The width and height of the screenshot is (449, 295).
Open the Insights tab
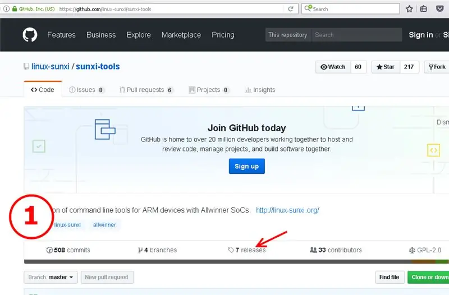click(260, 90)
